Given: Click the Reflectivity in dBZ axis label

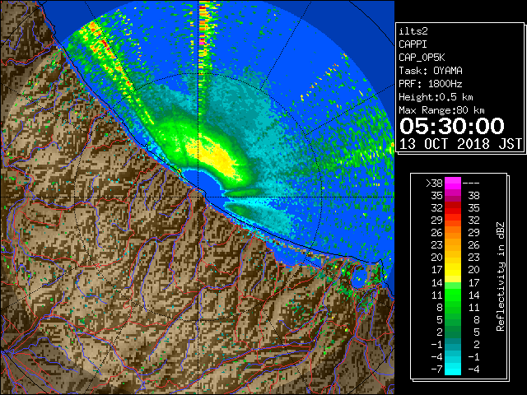Looking at the screenshot, I should [501, 276].
